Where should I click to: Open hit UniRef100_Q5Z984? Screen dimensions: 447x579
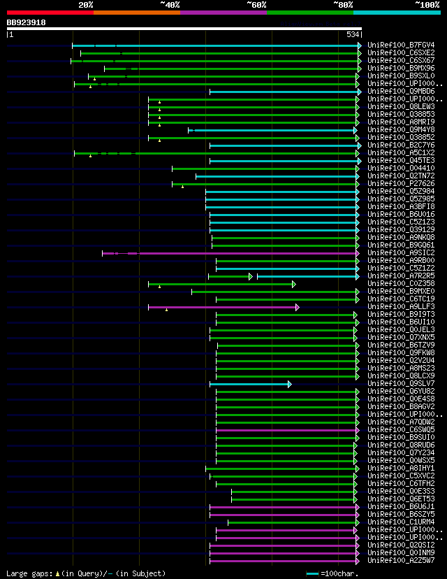(401, 192)
